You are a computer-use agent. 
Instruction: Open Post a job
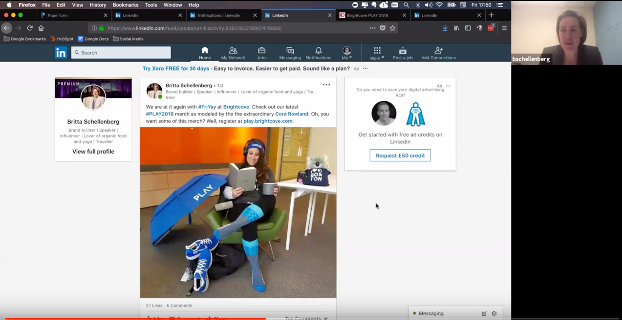[403, 53]
